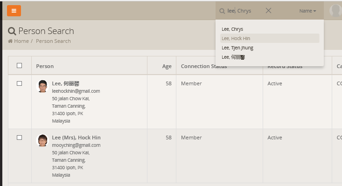Tick the select-all checkbox in the table header
The image size is (342, 186).
pyautogui.click(x=20, y=66)
